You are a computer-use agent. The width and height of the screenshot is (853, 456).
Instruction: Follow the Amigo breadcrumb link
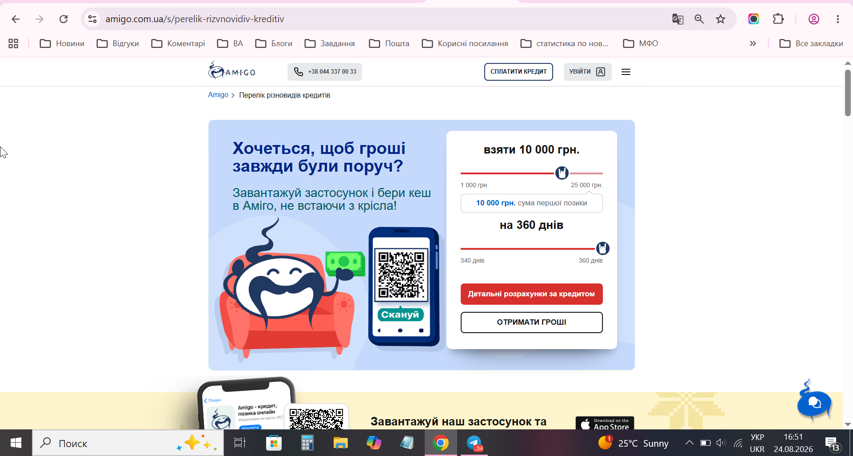218,95
